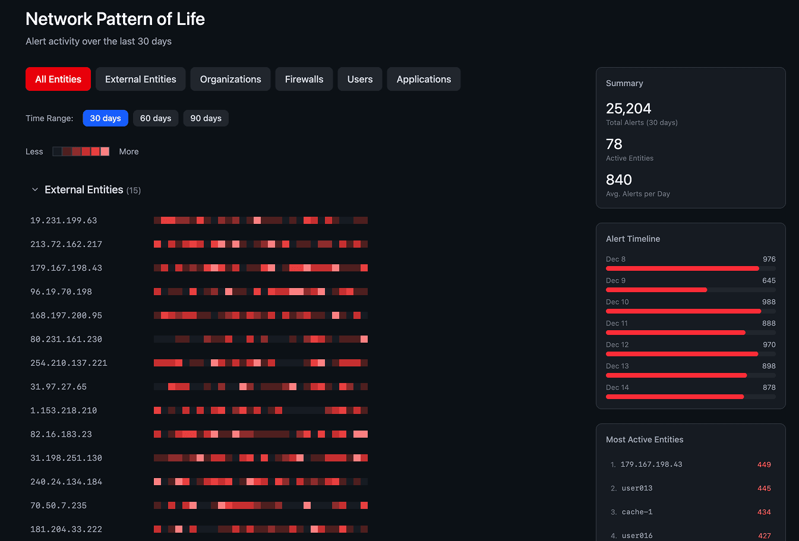Select entity row 213.72.162.217

[66, 244]
